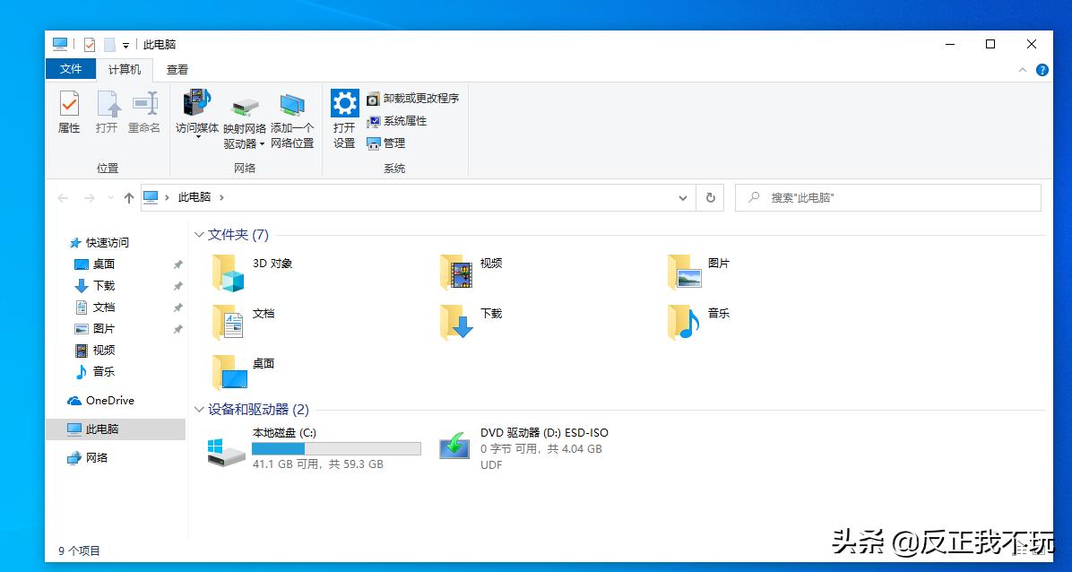Refresh the view with the refresh icon
Image resolution: width=1072 pixels, height=572 pixels.
tap(709, 197)
